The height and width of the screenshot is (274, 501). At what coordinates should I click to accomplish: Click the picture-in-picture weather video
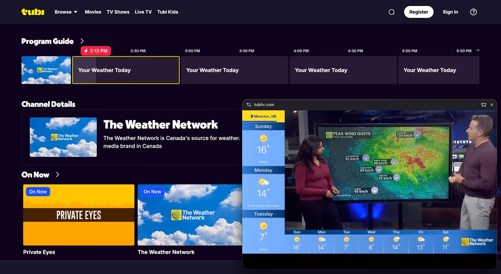[369, 182]
